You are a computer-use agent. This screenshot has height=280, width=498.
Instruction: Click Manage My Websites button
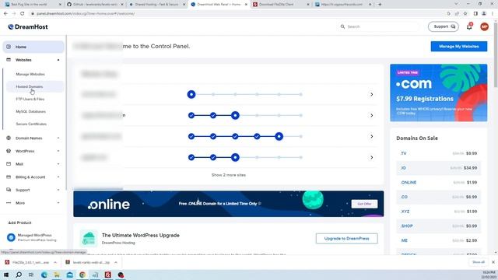[x=459, y=47]
